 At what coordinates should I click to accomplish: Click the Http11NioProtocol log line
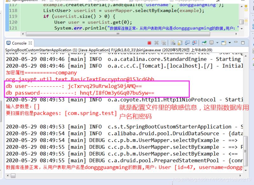pos(124,100)
